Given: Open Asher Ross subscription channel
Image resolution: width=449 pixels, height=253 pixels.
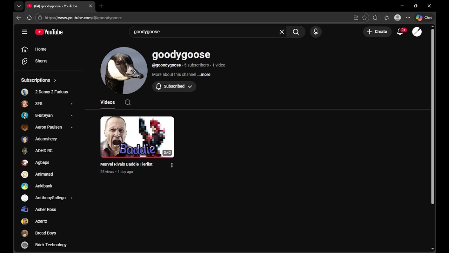Looking at the screenshot, I should pos(48,210).
